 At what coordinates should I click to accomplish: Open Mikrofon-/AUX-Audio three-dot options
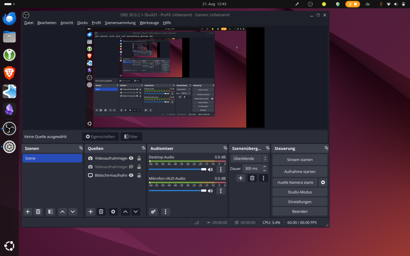click(x=221, y=191)
